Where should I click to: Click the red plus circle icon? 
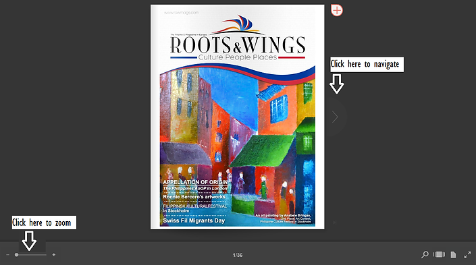click(337, 10)
